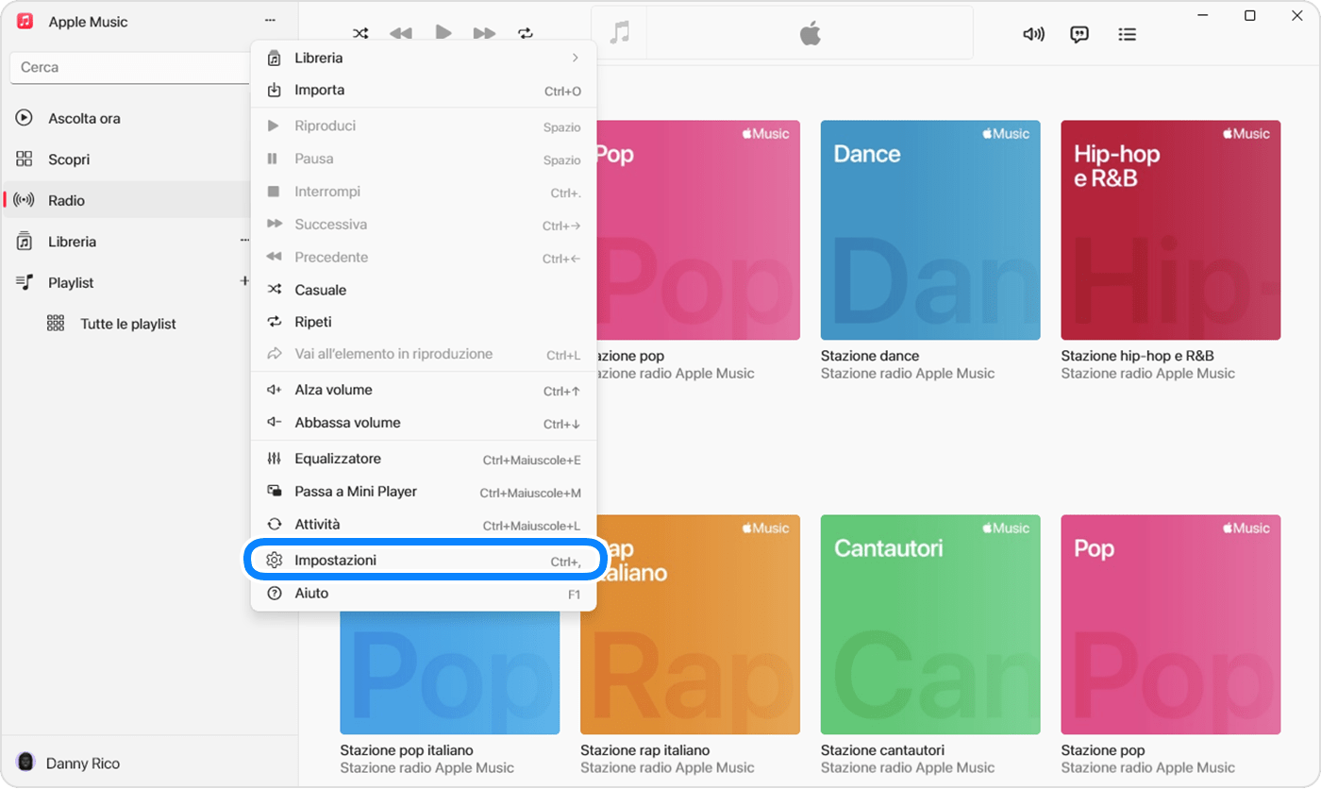Click Interrompi menu entry
The image size is (1321, 789).
[424, 192]
